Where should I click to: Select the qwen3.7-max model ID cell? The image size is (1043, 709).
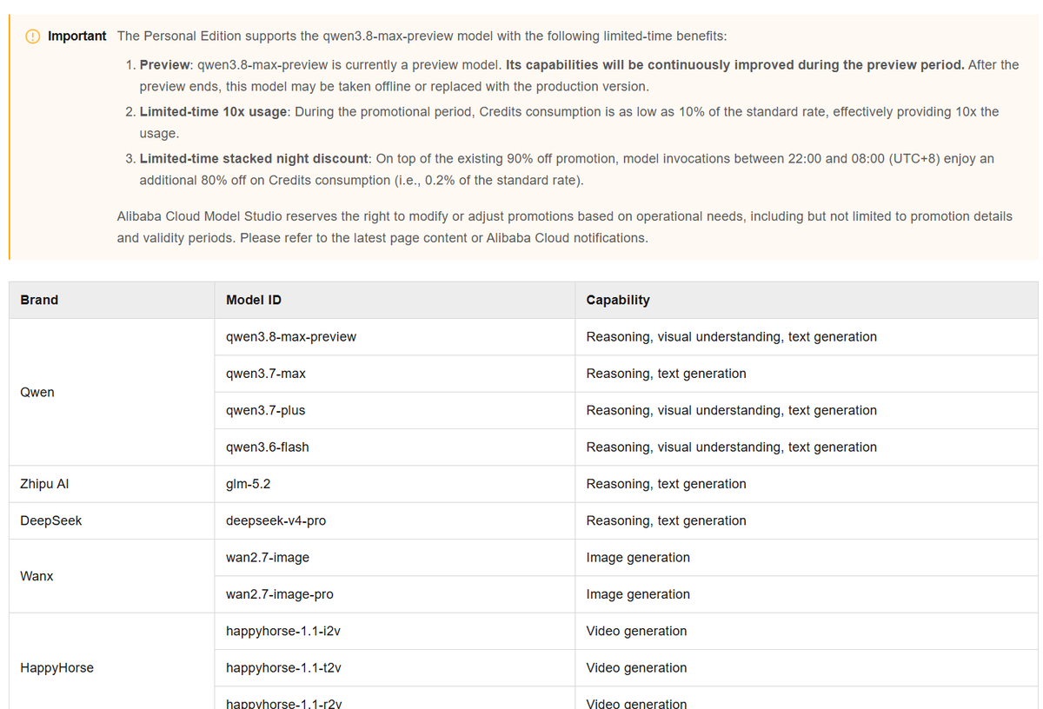(x=394, y=374)
